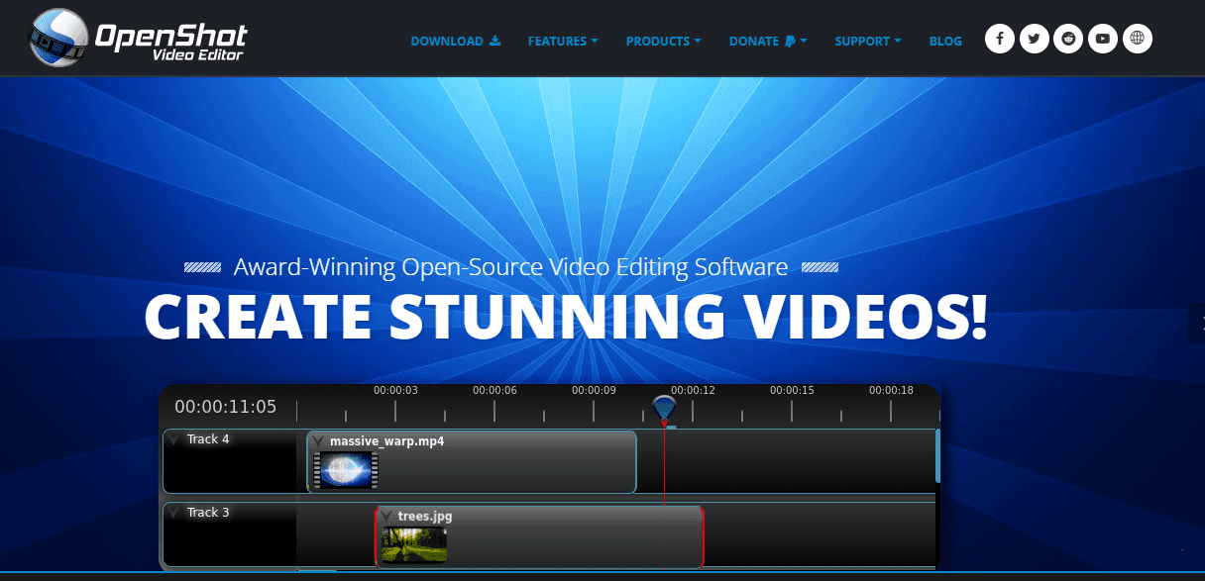Click the OpenShot Video Editor logo
Screen dimensions: 1205x581
click(x=134, y=38)
